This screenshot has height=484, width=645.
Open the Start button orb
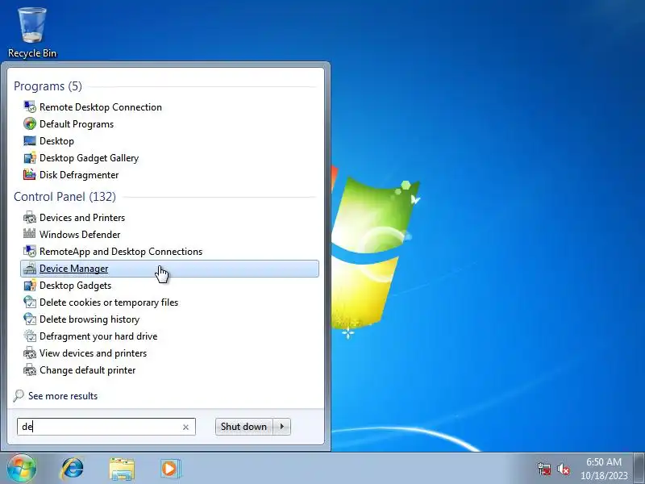point(22,469)
